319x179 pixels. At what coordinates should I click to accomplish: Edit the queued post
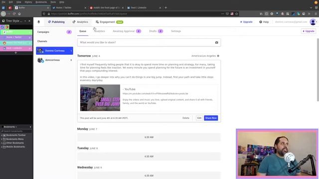[x=199, y=118]
